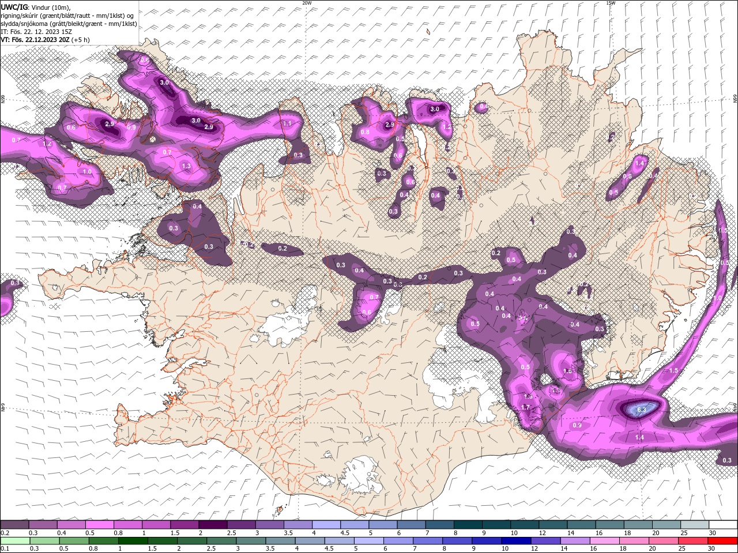Screen dimensions: 738x553
Task: Click the '12' label under the lower legend
Action: 534,548
